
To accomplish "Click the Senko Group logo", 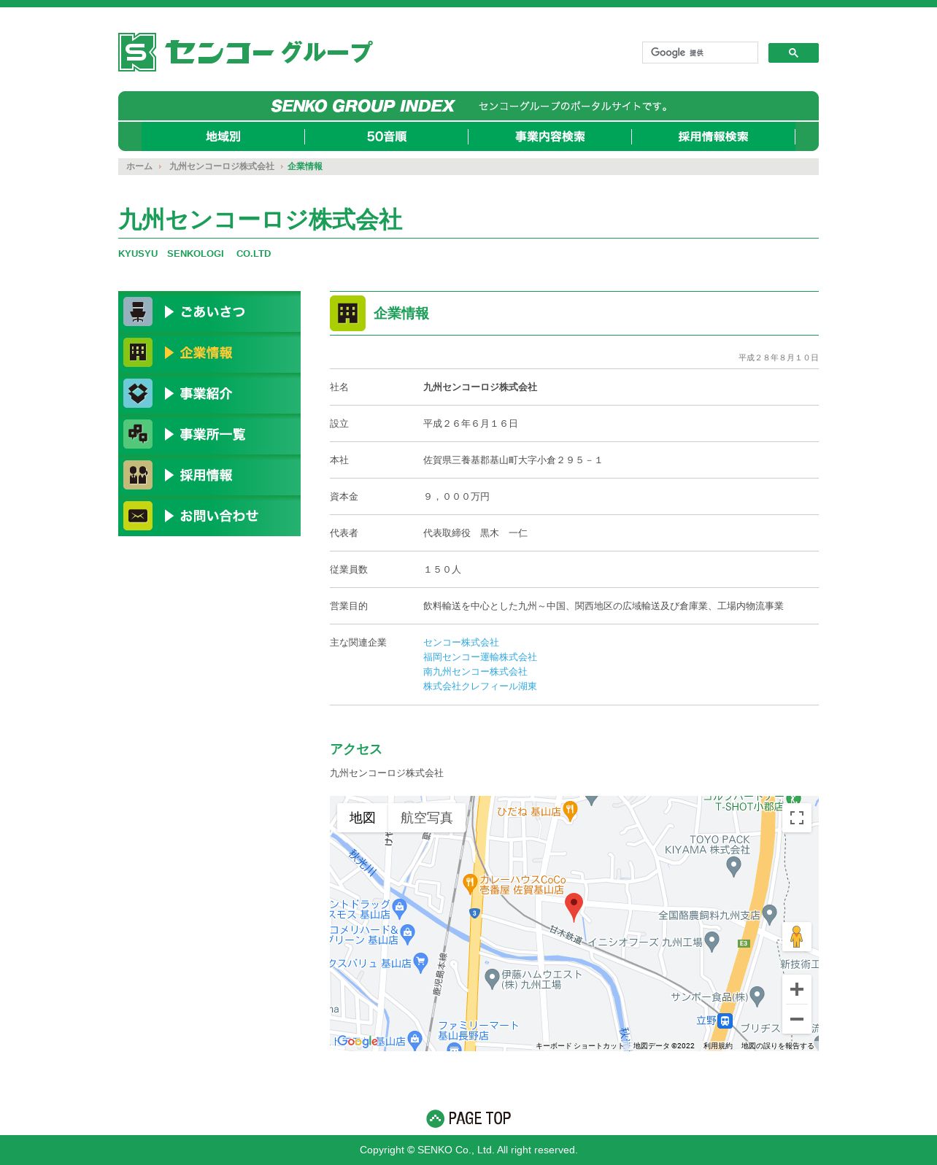I will point(245,52).
